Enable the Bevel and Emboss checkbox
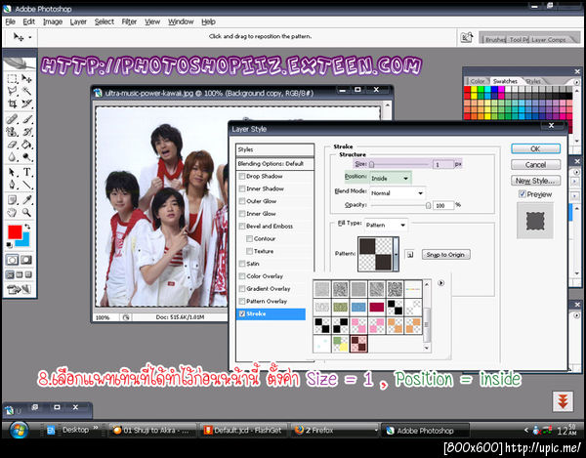The height and width of the screenshot is (458, 586). coord(242,226)
